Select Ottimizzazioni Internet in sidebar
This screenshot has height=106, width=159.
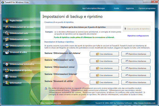(21, 46)
